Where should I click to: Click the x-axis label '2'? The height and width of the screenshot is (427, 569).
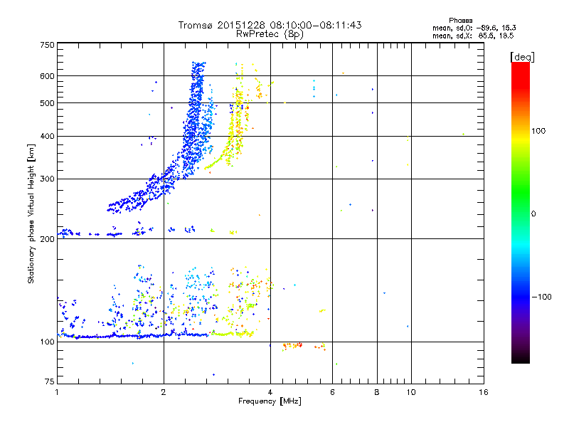164,392
